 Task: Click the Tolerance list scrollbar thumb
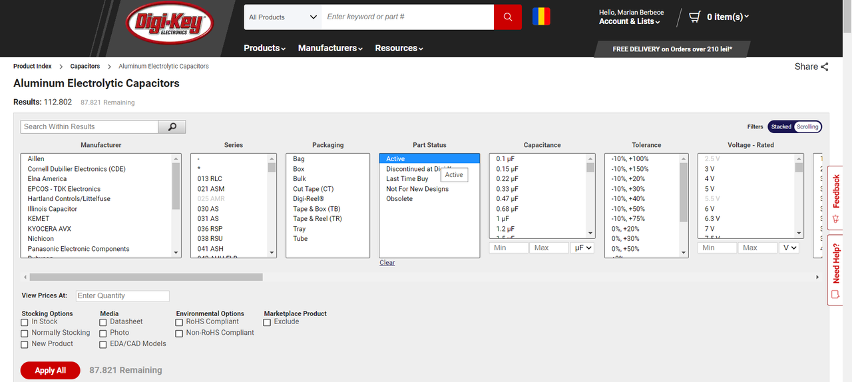coord(684,192)
